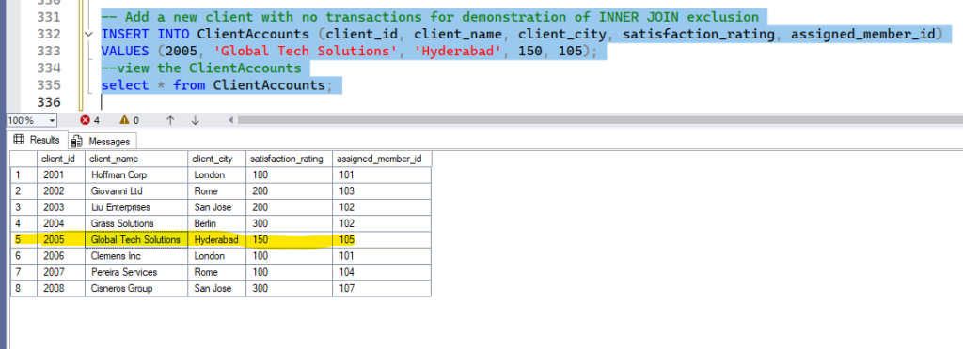Go to previous issue with up arrow
This screenshot has height=349, width=963.
(171, 121)
